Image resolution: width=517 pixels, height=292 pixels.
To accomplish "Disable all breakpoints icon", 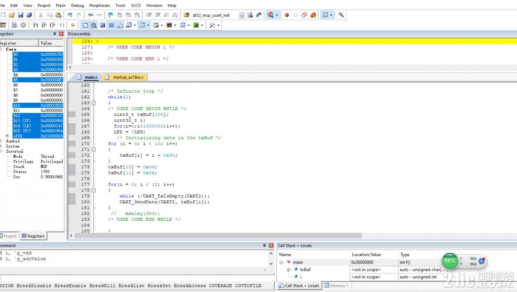I will pos(304,15).
